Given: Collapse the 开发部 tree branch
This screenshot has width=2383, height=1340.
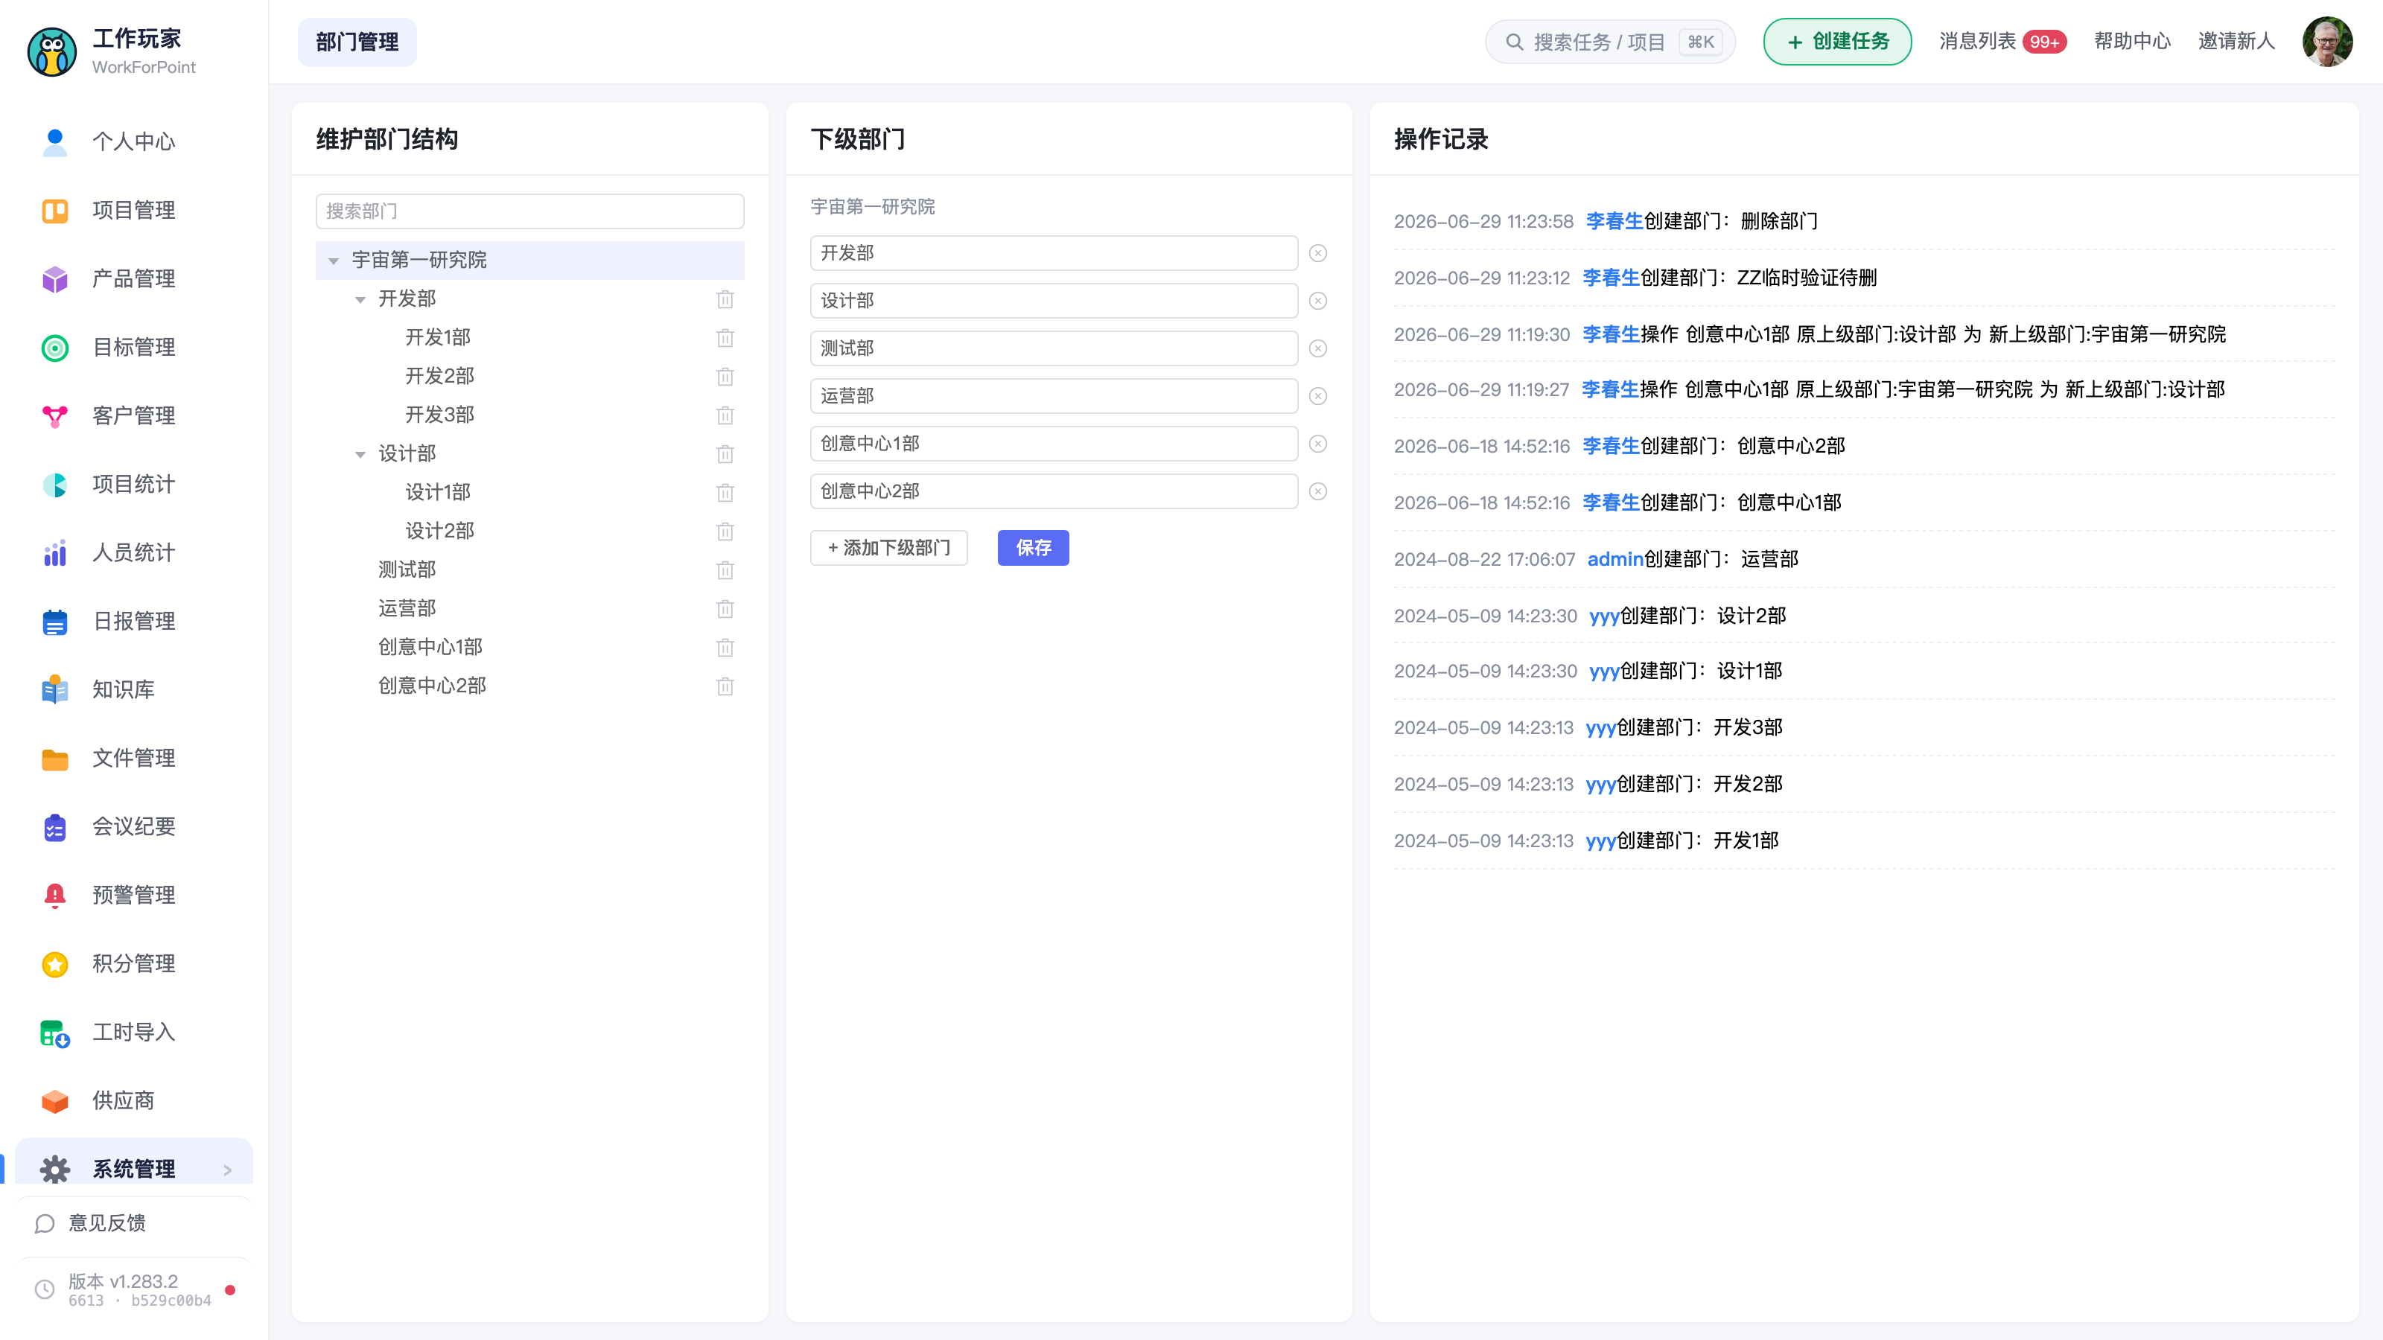Looking at the screenshot, I should (360, 299).
